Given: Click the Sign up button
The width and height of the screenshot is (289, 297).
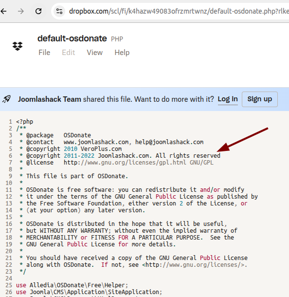Looking at the screenshot, I should coord(260,99).
